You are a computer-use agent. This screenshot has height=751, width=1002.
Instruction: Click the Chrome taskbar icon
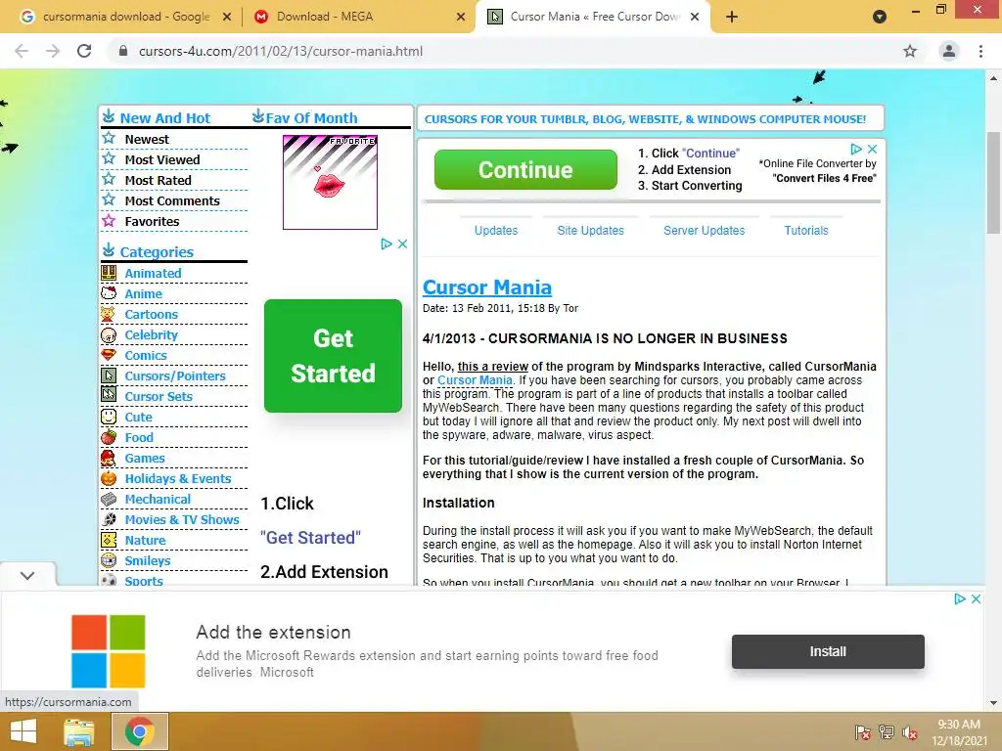[140, 731]
